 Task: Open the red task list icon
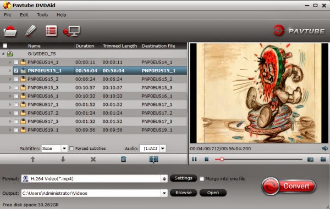click(51, 31)
